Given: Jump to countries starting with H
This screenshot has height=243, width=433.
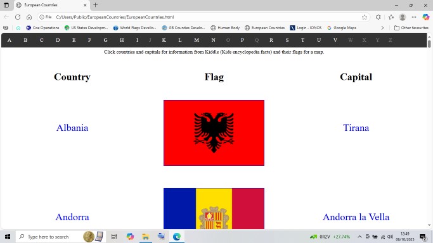Looking at the screenshot, I should 122,40.
